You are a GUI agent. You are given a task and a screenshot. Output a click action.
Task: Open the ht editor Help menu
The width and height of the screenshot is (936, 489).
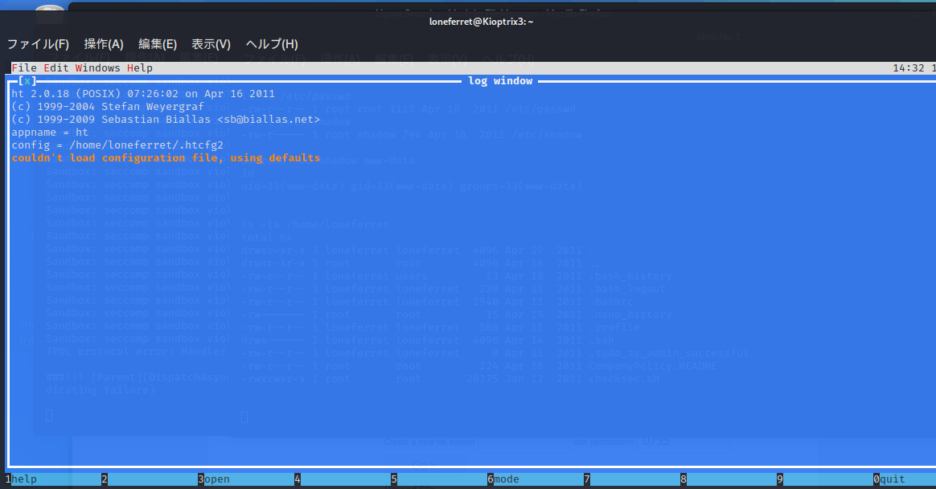[140, 68]
